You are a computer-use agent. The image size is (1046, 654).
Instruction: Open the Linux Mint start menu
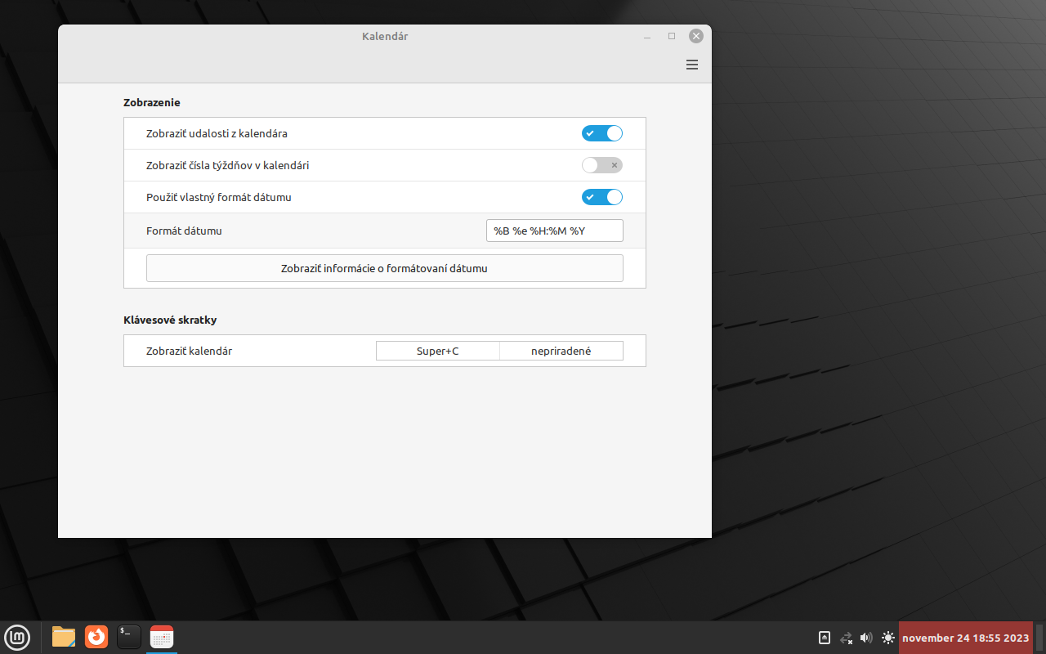(17, 636)
